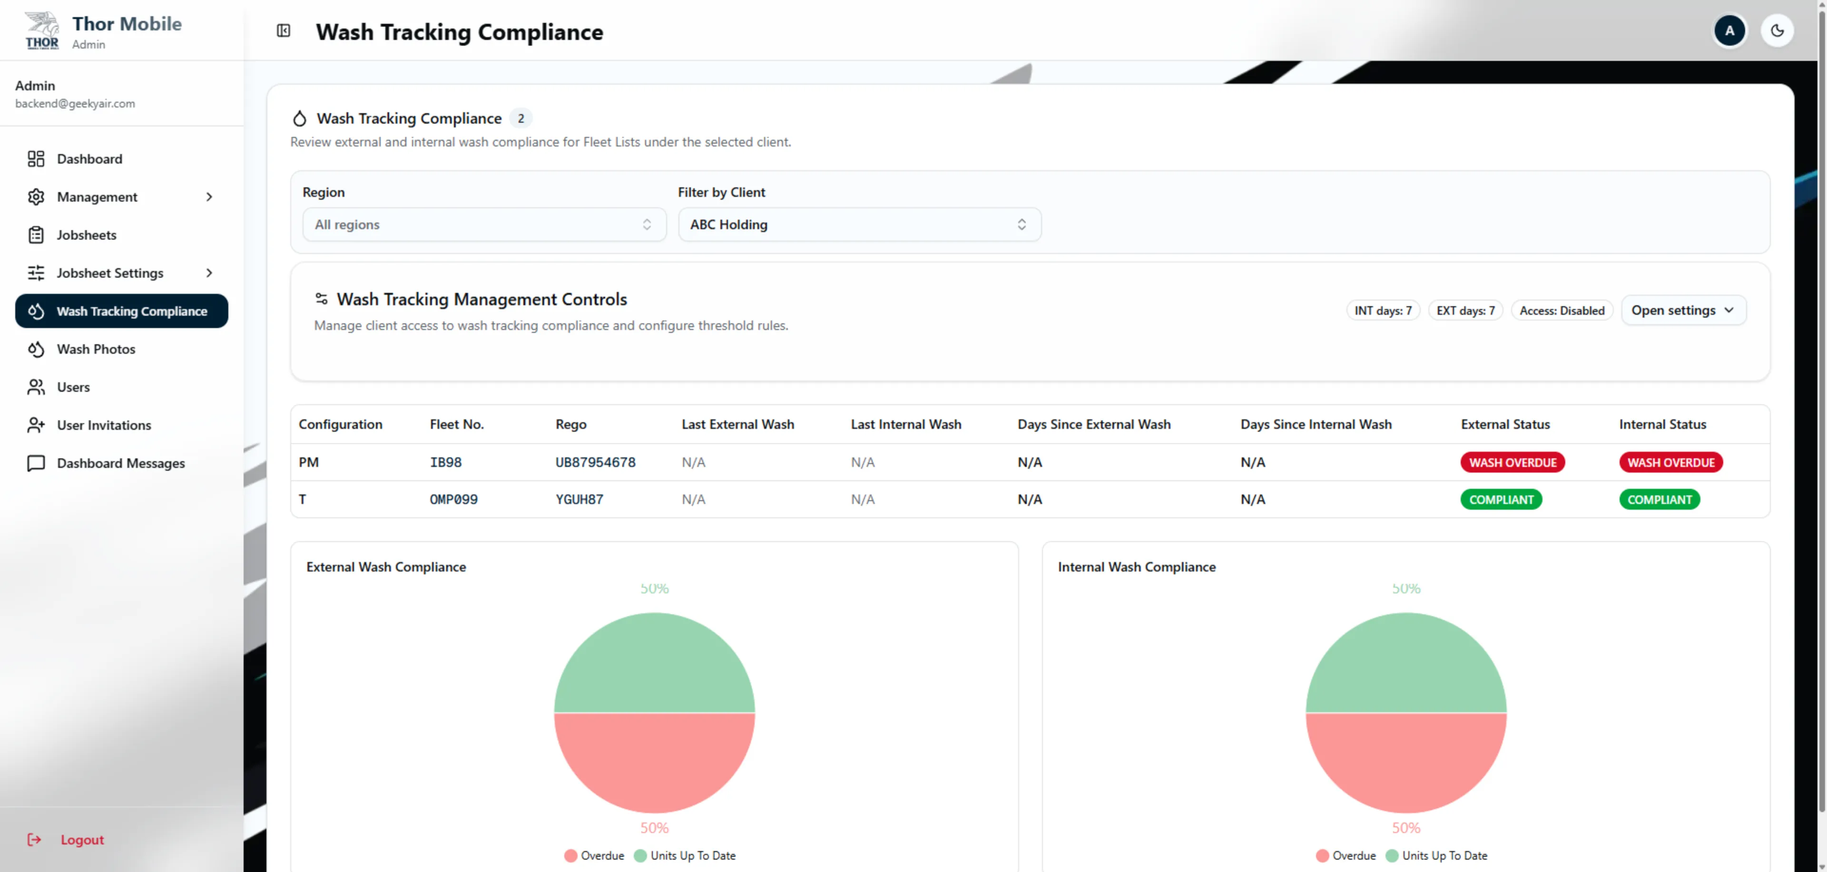Viewport: 1827px width, 872px height.
Task: Click the count badge showing 2
Action: tap(521, 118)
